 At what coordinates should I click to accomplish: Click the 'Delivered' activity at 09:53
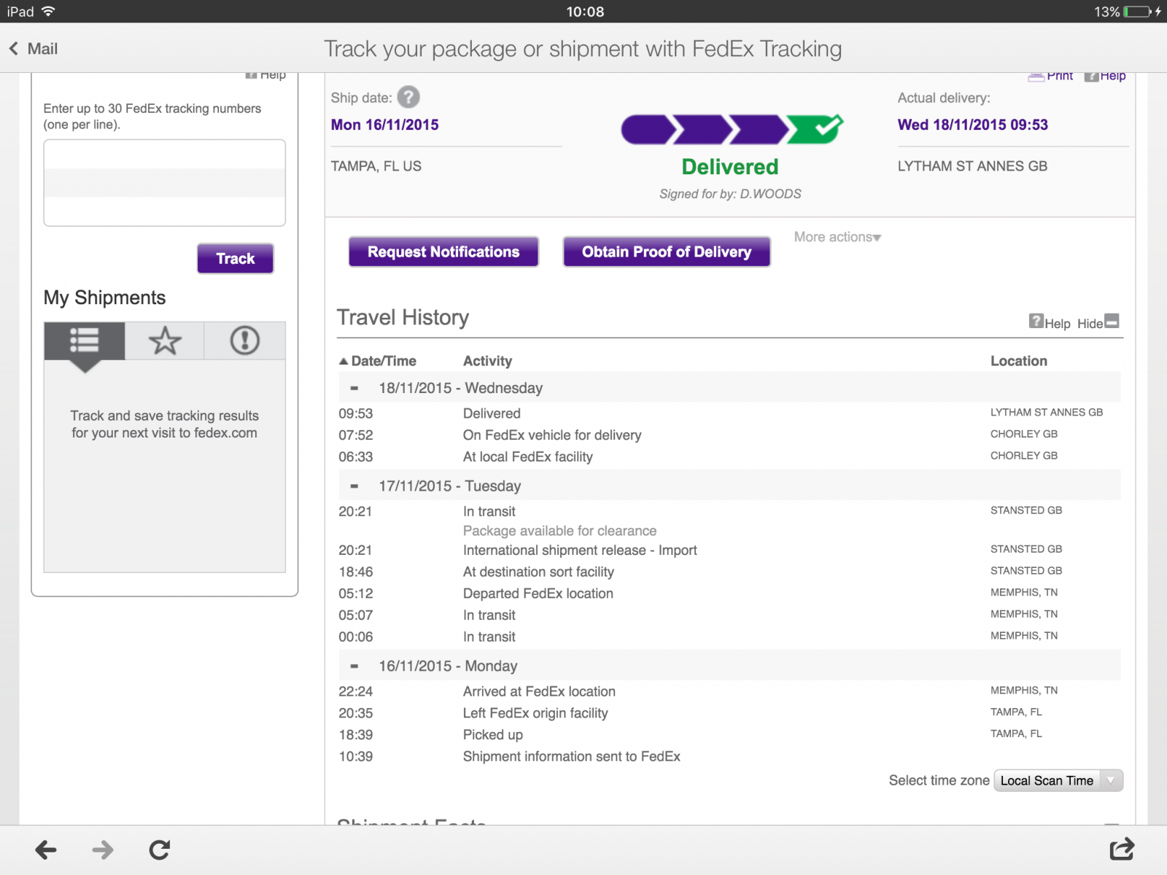492,413
